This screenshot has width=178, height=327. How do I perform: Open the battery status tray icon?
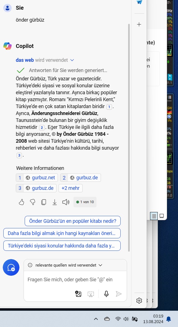(x=135, y=319)
